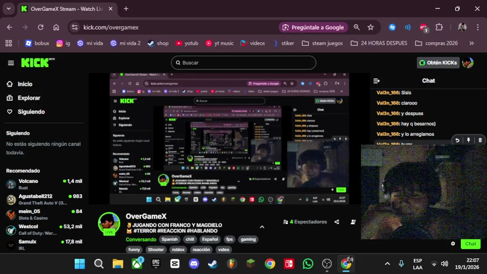Go to Chrome home page

56,27
